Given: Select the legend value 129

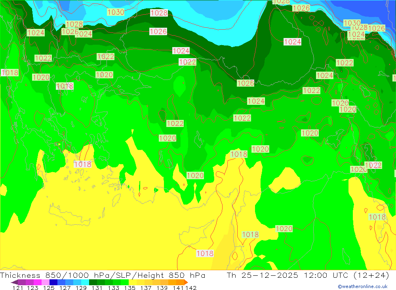Looking at the screenshot, I should [x=81, y=288].
